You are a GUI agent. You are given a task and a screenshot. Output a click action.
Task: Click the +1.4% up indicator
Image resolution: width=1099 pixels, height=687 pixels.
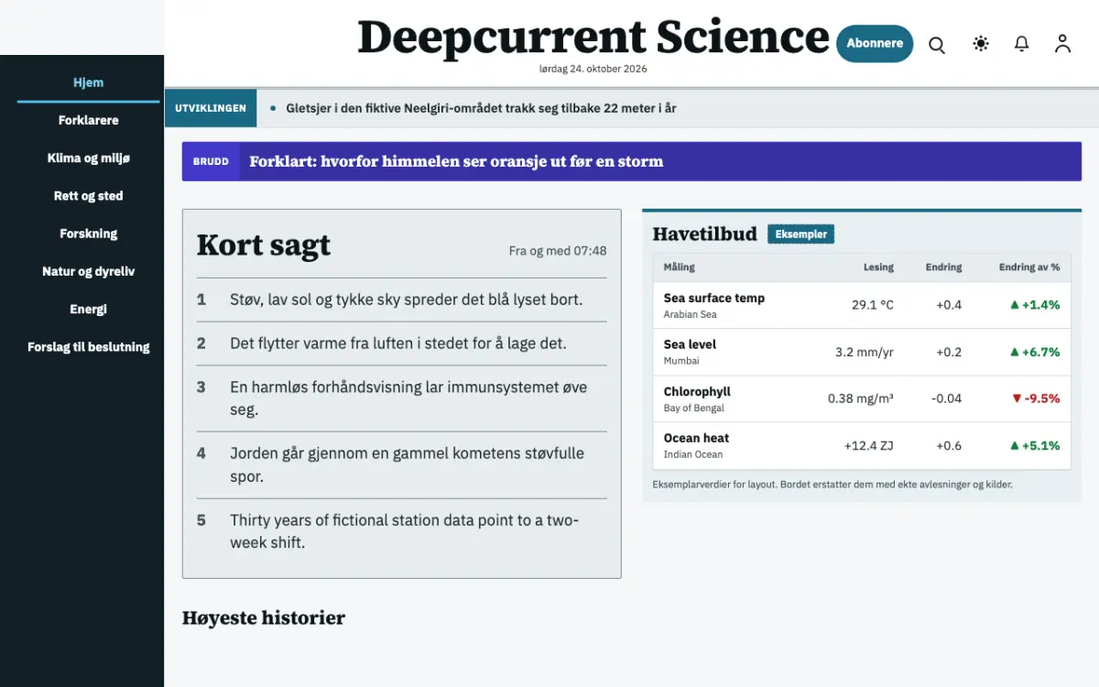[1035, 305]
